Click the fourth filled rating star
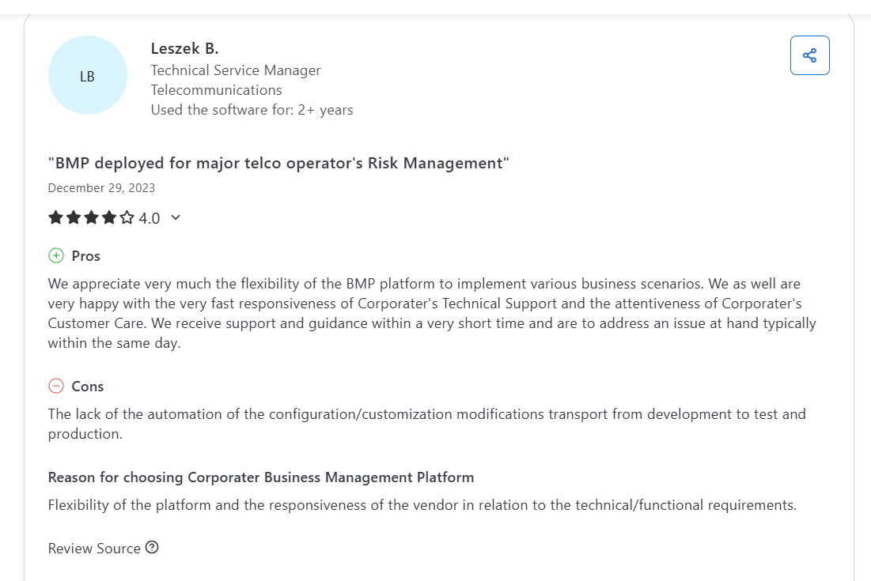 109,217
